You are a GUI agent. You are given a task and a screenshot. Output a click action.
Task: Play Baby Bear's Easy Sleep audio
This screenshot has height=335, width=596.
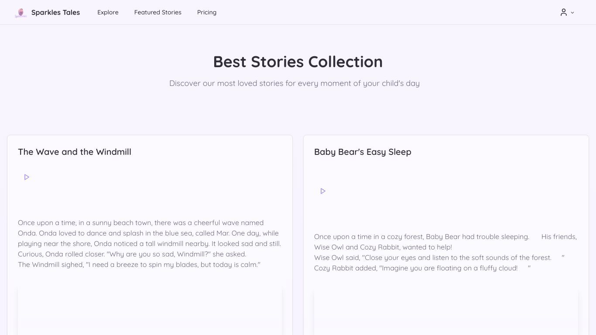[x=323, y=191]
